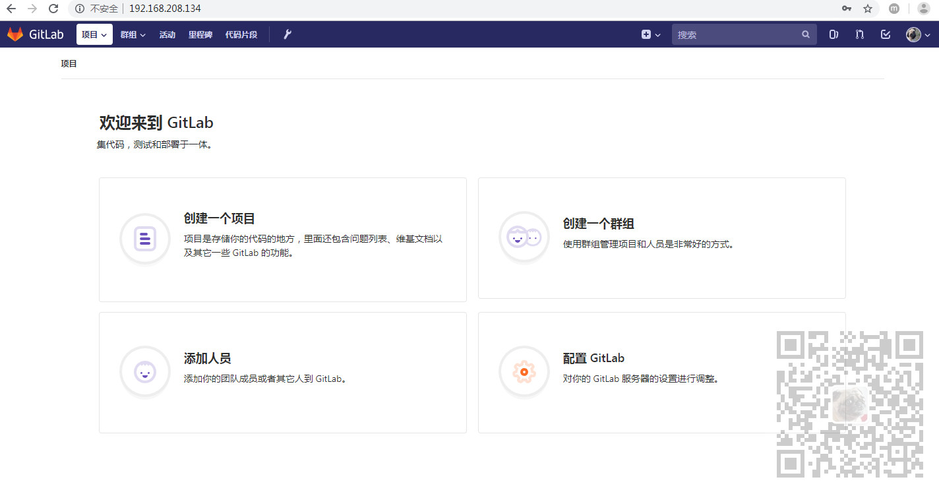939x496 pixels.
Task: Click the address bar URL 192.168.208.134
Action: (165, 9)
